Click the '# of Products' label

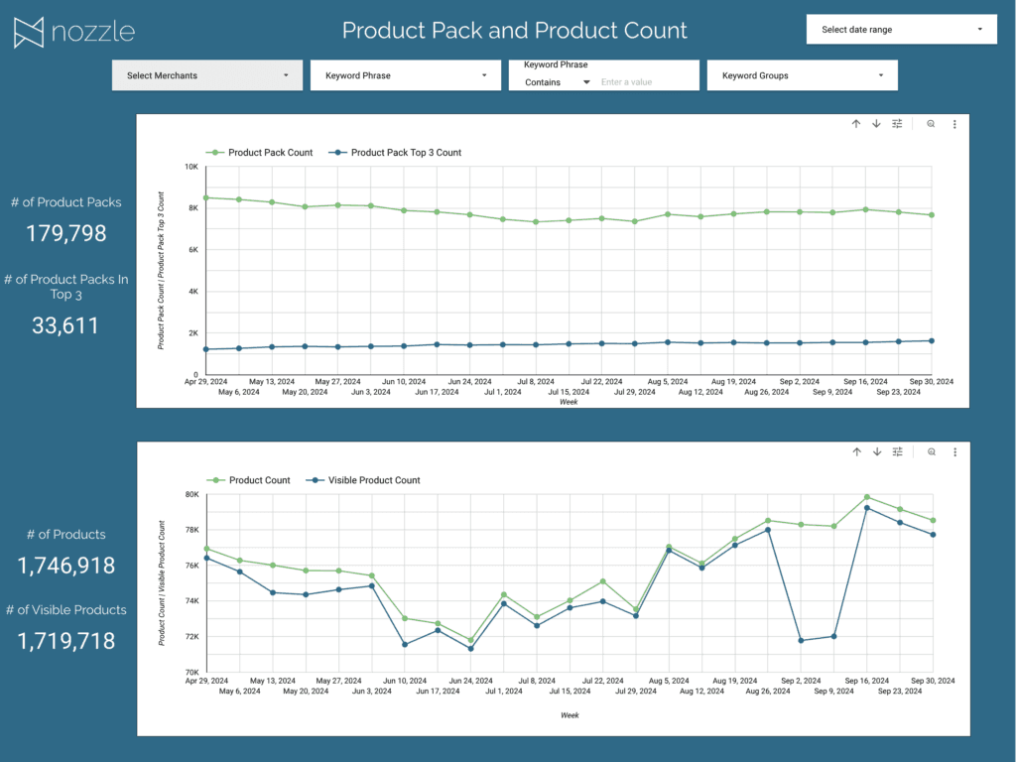(x=66, y=535)
